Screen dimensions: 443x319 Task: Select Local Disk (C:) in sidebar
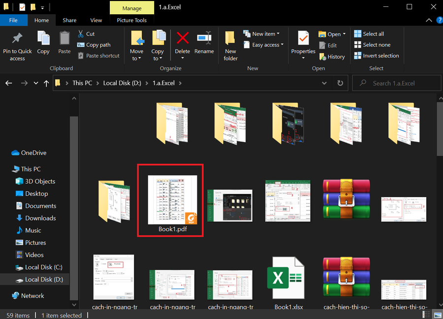tap(39, 267)
